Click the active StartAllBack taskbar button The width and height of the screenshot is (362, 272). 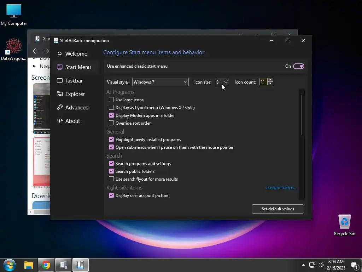[x=81, y=265]
